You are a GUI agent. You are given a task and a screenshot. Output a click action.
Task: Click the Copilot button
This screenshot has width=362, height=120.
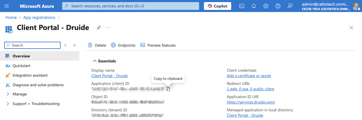217,6
